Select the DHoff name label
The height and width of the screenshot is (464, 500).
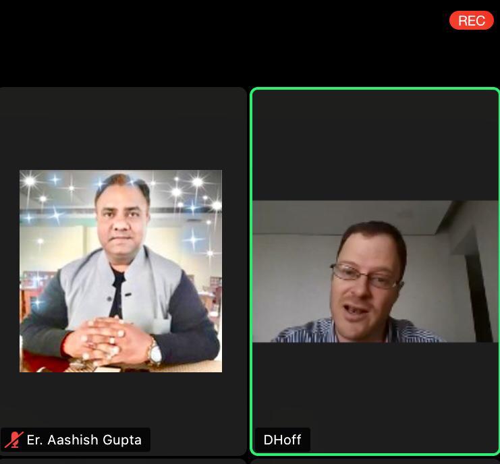pyautogui.click(x=282, y=440)
